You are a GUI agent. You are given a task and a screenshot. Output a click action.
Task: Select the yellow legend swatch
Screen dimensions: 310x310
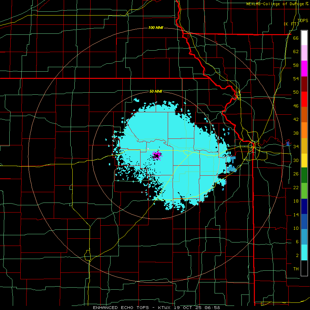[304, 160]
